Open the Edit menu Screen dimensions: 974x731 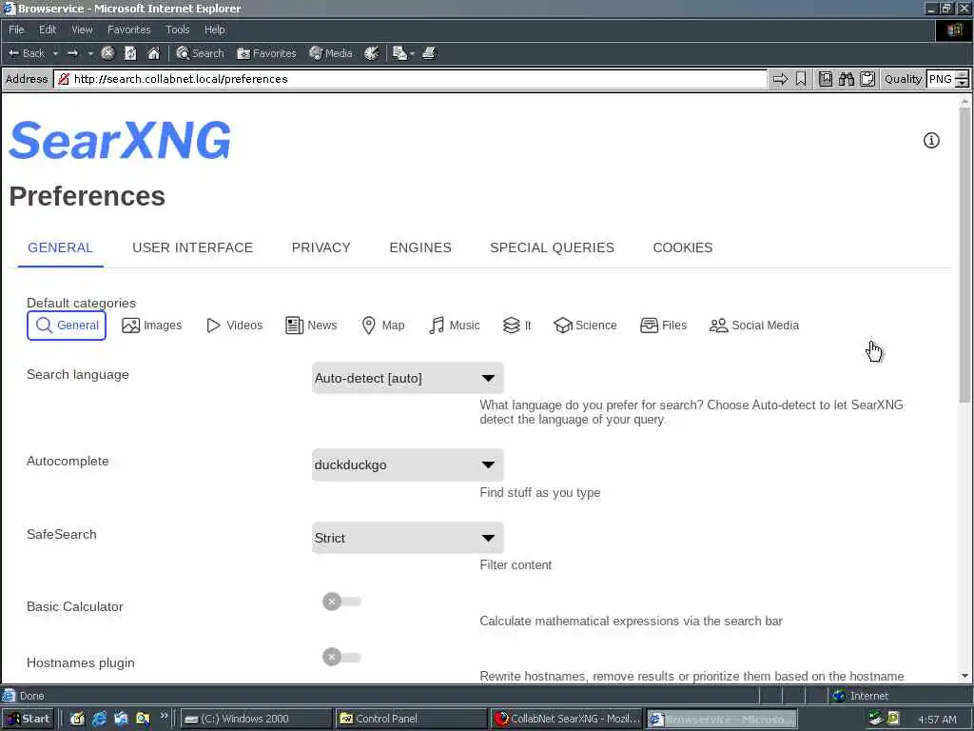pos(48,30)
